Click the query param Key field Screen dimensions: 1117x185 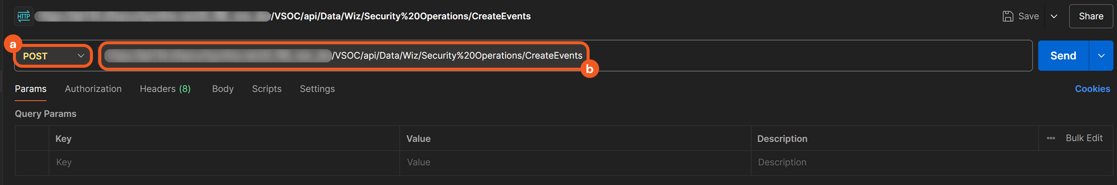(x=224, y=163)
